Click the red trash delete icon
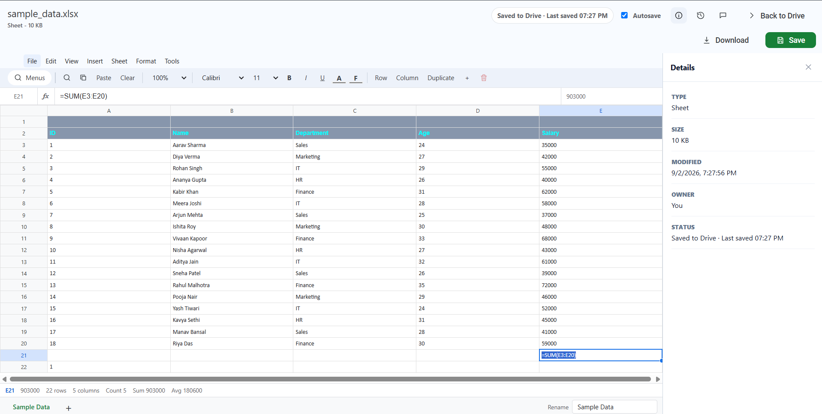Viewport: 822px width, 414px height. [484, 78]
